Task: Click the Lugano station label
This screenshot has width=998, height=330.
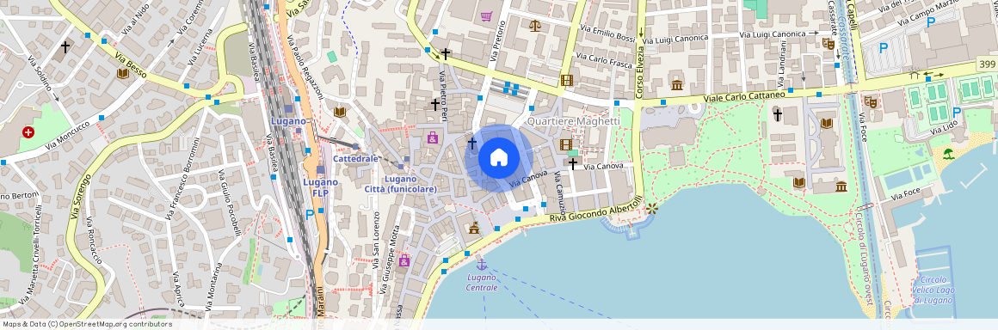Action: (289, 121)
